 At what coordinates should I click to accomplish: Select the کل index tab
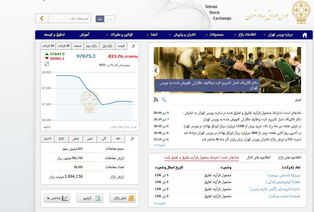(133, 46)
